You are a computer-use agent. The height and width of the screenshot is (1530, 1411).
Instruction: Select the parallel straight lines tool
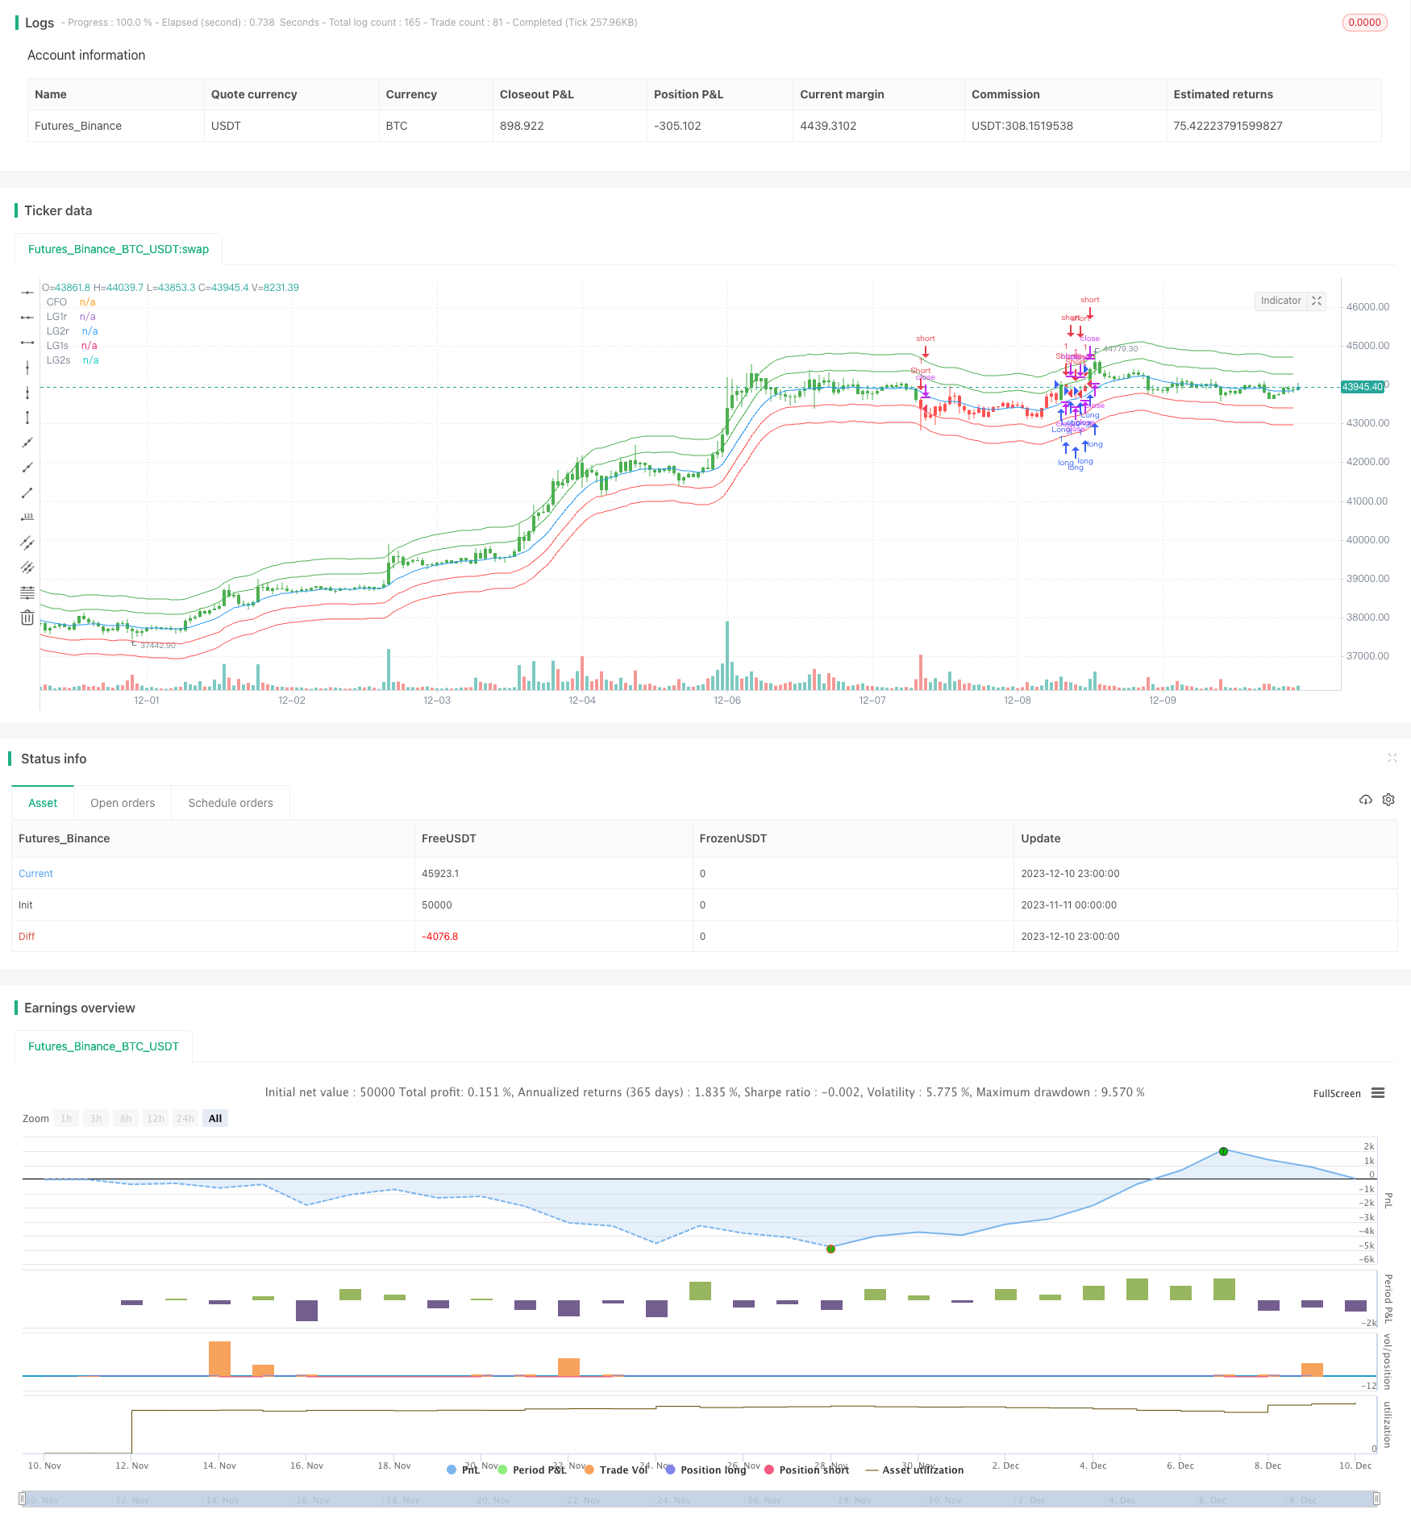click(x=27, y=568)
